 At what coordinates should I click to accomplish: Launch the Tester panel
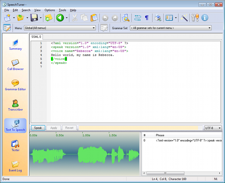tap(15, 146)
